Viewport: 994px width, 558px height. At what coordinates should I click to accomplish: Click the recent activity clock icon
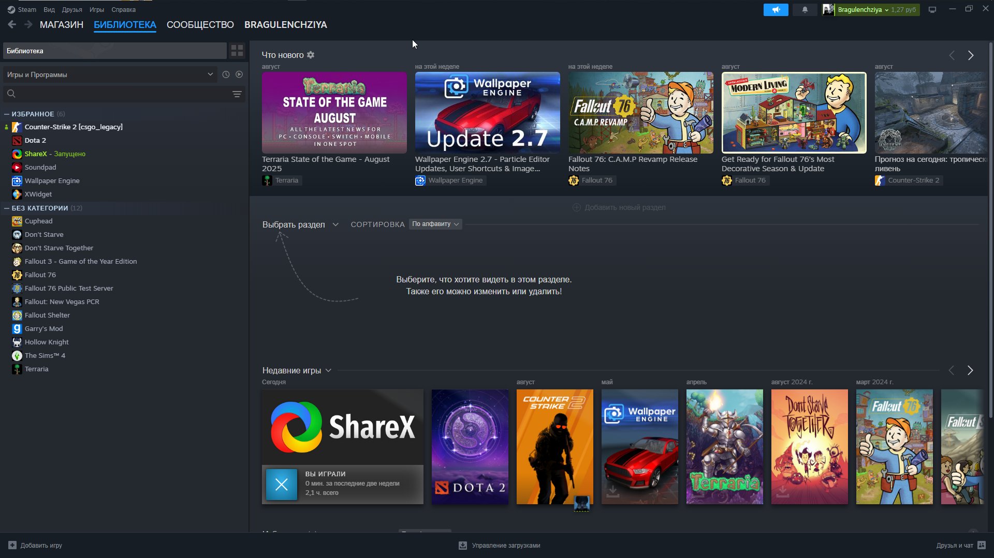coord(226,74)
